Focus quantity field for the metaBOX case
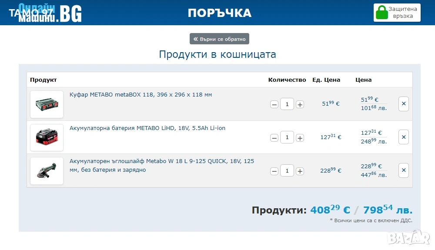The height and width of the screenshot is (250, 435). 287,104
